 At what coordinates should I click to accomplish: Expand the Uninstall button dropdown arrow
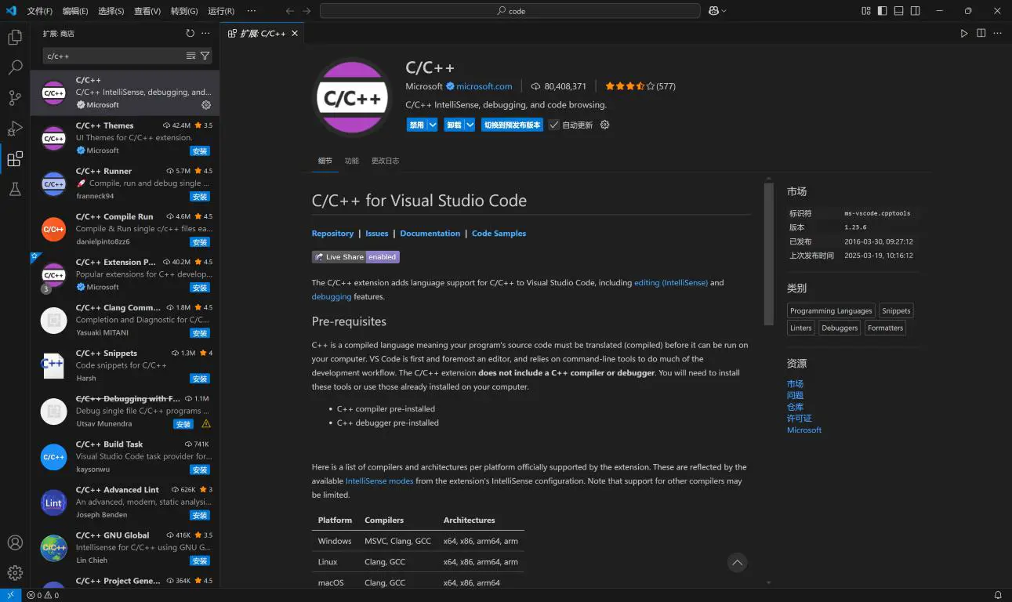[x=470, y=125]
